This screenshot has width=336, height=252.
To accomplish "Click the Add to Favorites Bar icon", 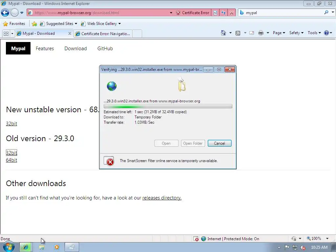I will tap(34, 24).
